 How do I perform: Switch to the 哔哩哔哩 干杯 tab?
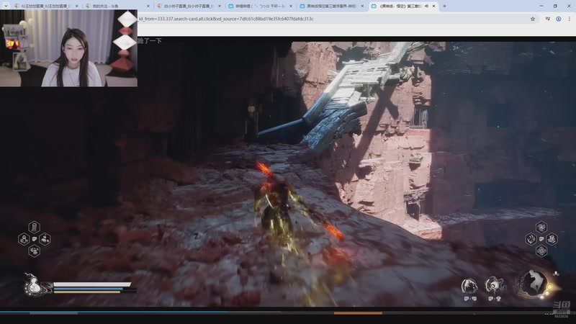(260, 6)
